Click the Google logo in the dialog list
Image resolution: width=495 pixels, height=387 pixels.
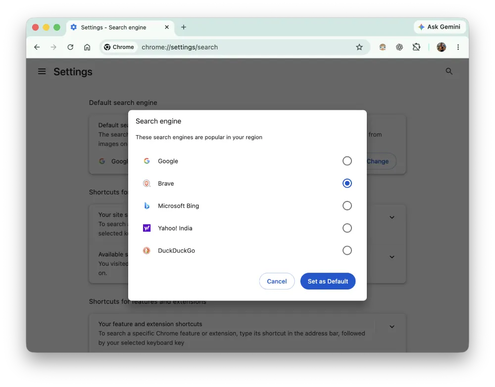tap(147, 161)
